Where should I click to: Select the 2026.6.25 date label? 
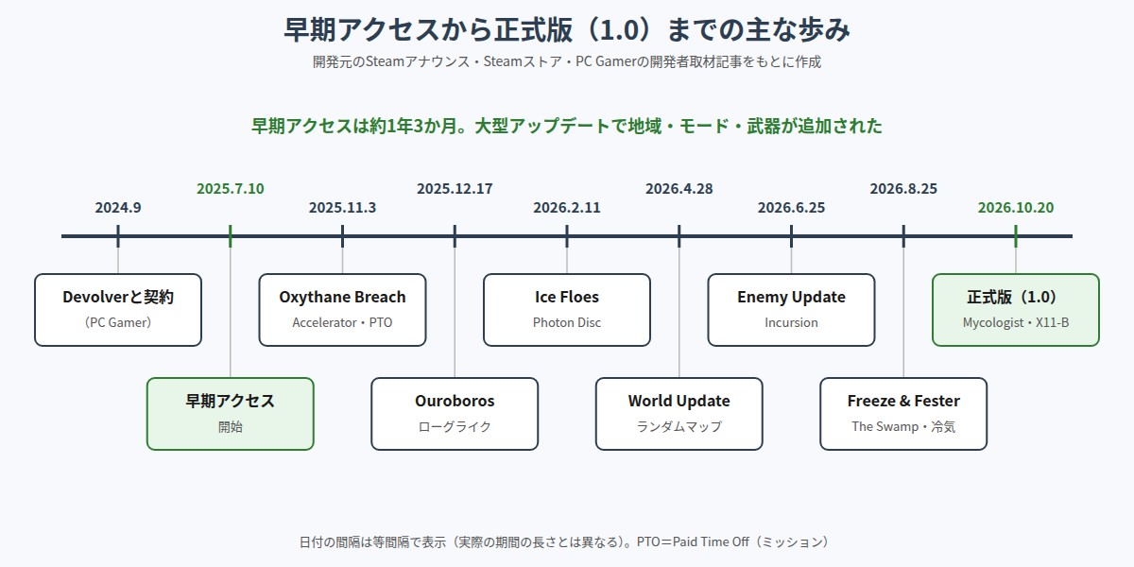[x=791, y=208]
